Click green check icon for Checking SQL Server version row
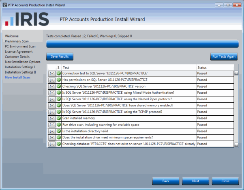244x190 pixels. coord(59,86)
